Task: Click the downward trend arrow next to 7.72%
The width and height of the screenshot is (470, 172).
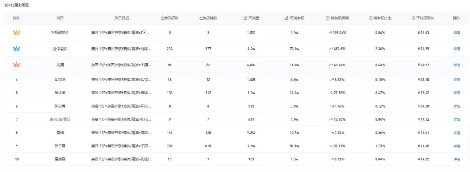Action: (332, 132)
